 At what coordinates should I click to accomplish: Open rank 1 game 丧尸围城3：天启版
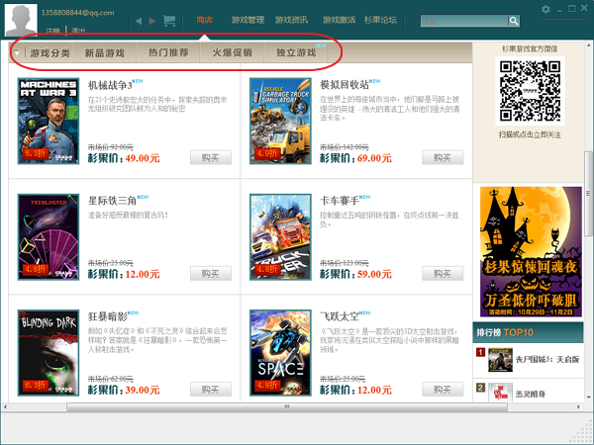coord(547,360)
